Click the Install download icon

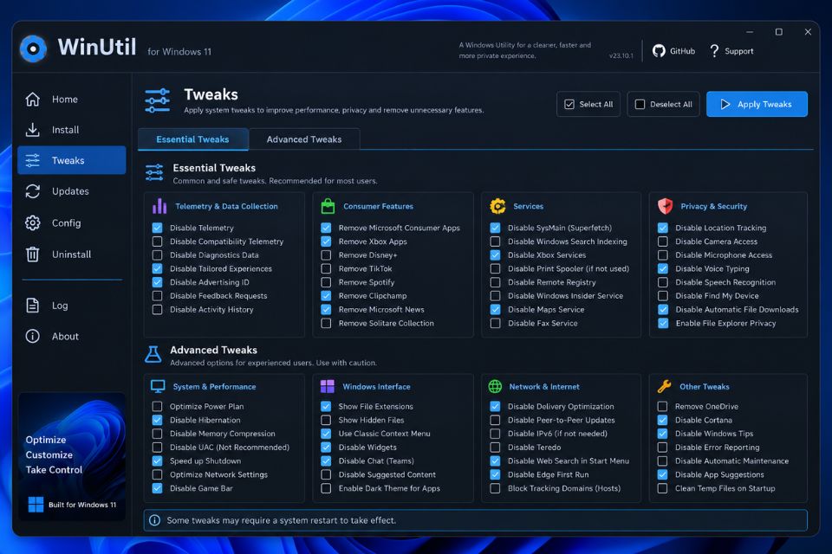pos(33,129)
